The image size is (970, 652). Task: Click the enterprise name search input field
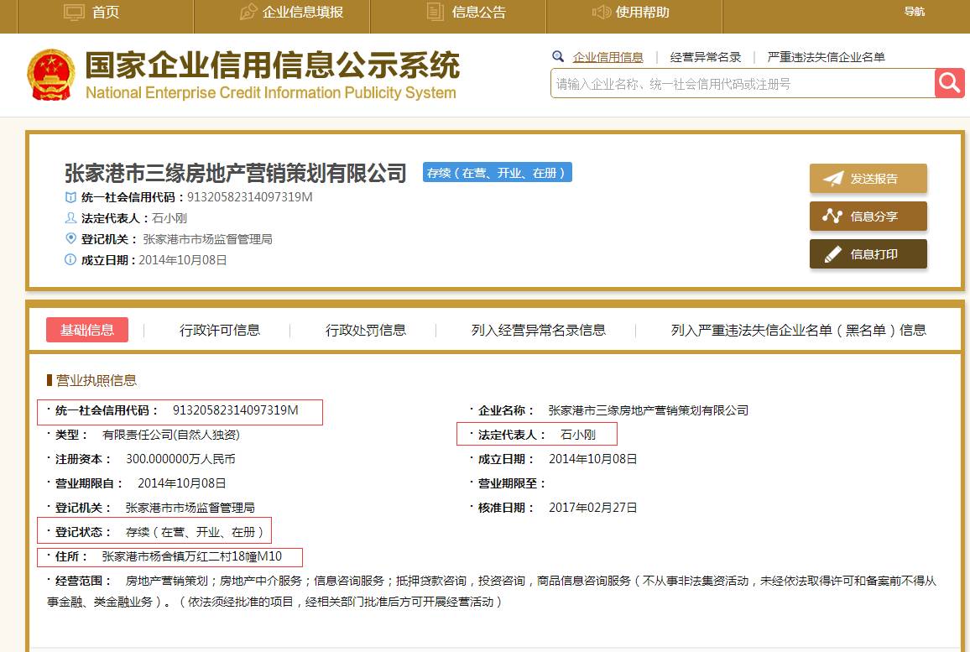click(743, 84)
